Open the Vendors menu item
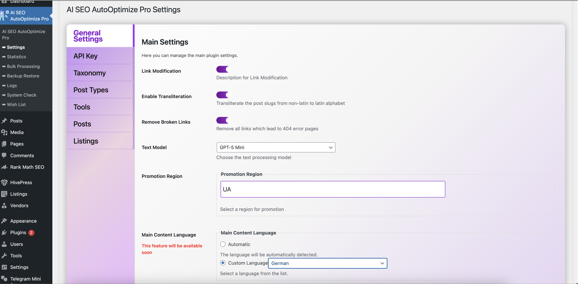 [x=19, y=206]
